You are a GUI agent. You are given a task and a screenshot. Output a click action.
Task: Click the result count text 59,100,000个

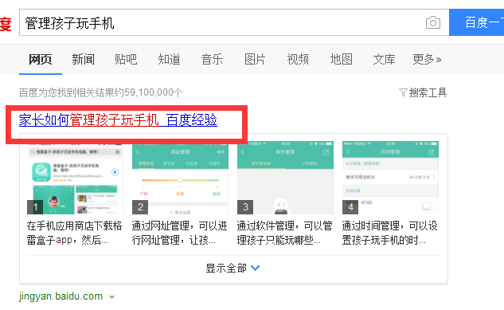coord(154,92)
